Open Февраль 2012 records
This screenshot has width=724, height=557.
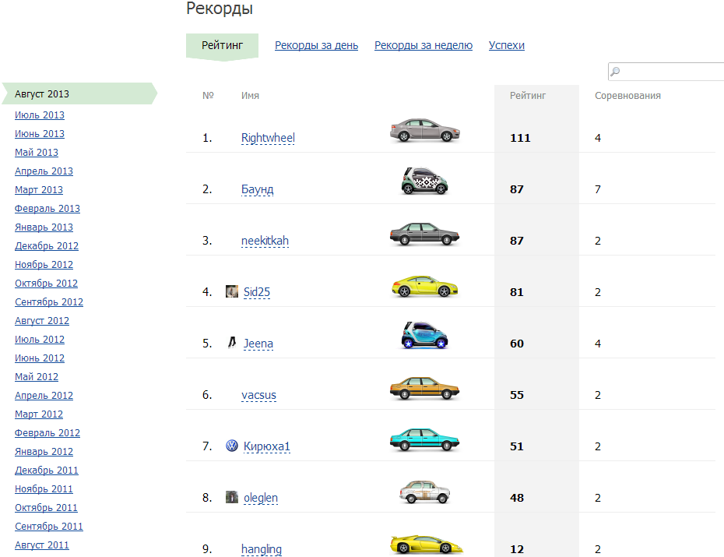(x=47, y=433)
